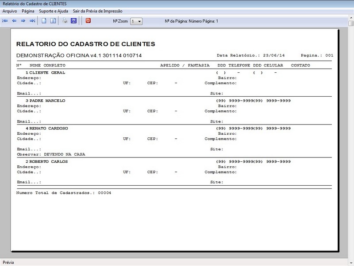The image size is (354, 266).
Task: Open the Suporte e Ajuda menu
Action: point(54,10)
